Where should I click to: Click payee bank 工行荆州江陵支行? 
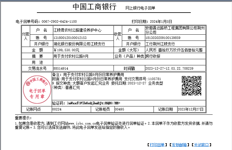click(x=160, y=44)
